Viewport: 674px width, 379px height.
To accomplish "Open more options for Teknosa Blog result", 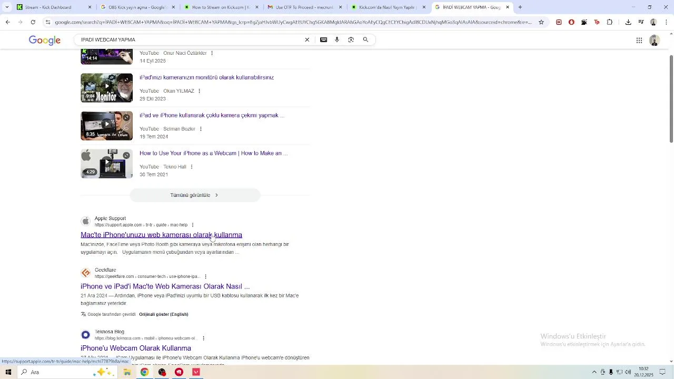I will (203, 338).
